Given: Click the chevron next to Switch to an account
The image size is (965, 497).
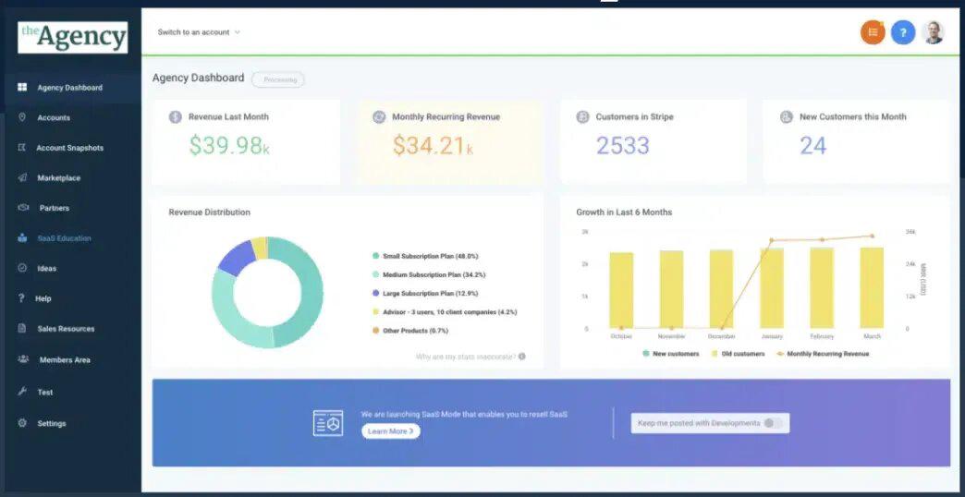Looking at the screenshot, I should pos(238,32).
